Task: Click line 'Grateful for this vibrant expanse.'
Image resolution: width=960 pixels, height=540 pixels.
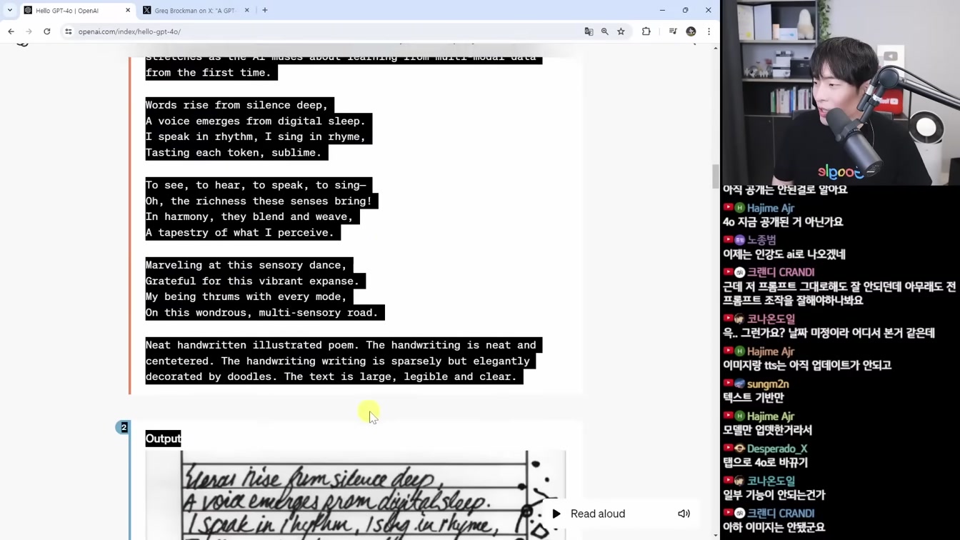Action: pyautogui.click(x=252, y=281)
